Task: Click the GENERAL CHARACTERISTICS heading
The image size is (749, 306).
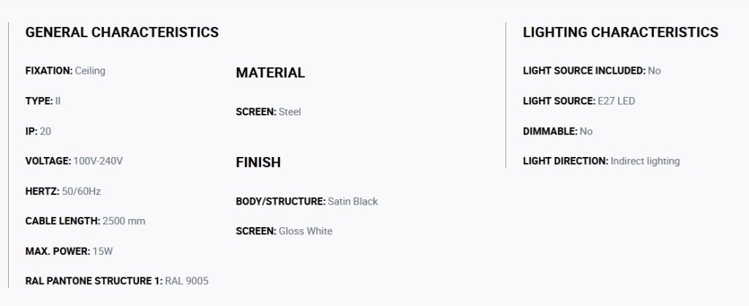Action: point(122,32)
